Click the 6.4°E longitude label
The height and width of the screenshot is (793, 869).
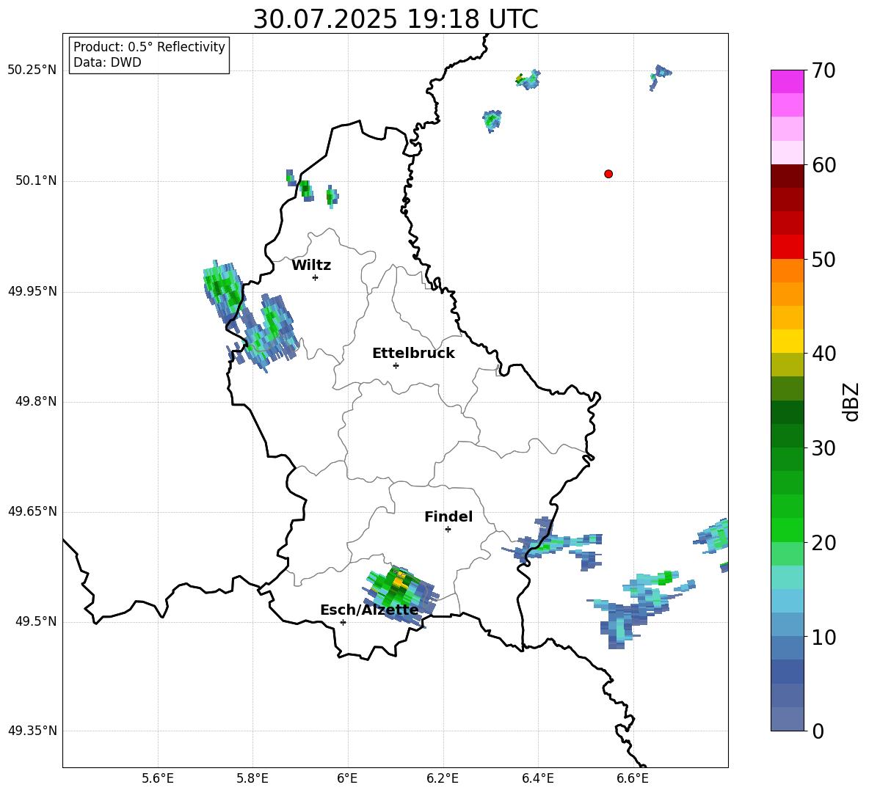coord(537,778)
